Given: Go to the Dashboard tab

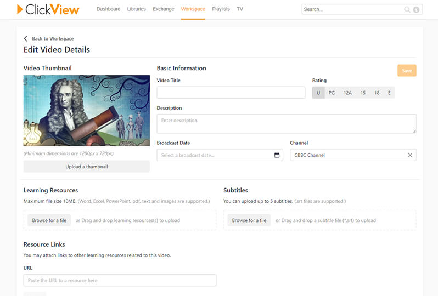Looking at the screenshot, I should click(108, 9).
